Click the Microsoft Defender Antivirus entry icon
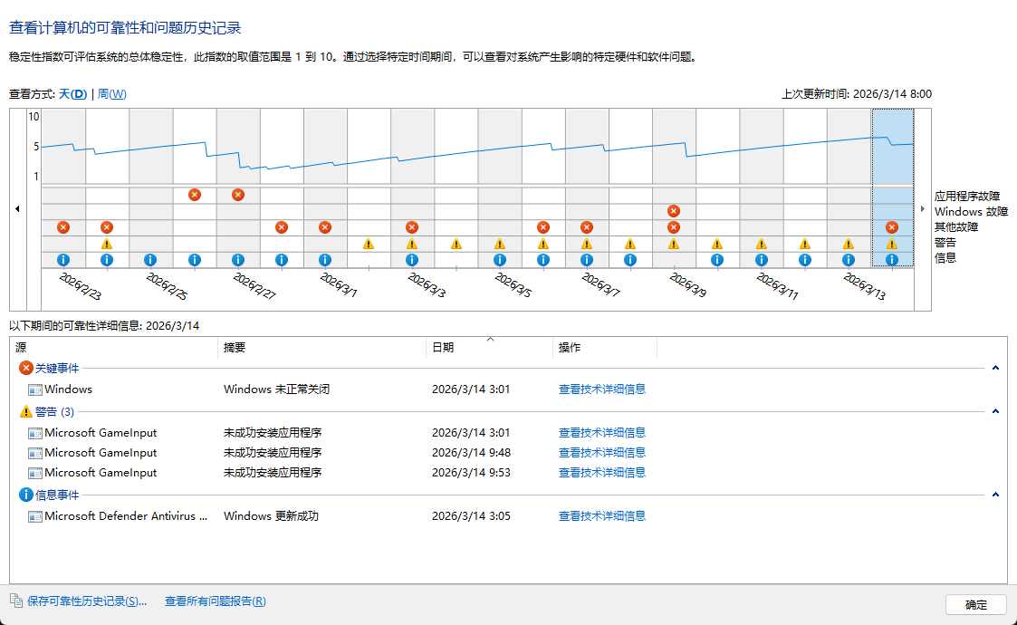Viewport: 1017px width, 625px height. (x=35, y=516)
